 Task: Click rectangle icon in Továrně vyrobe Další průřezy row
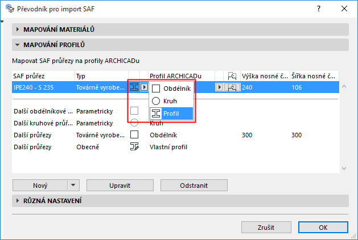tap(134, 134)
